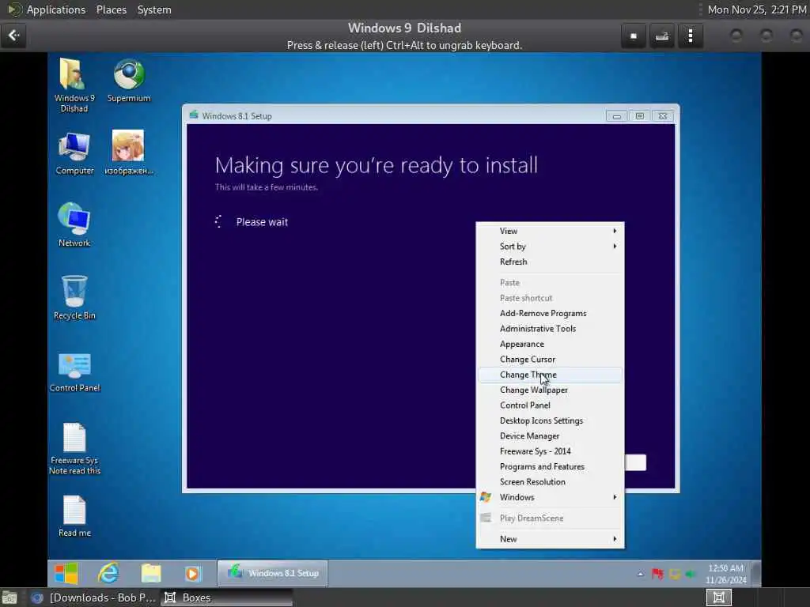
Task: Open the Recycle Bin
Action: pos(74,298)
